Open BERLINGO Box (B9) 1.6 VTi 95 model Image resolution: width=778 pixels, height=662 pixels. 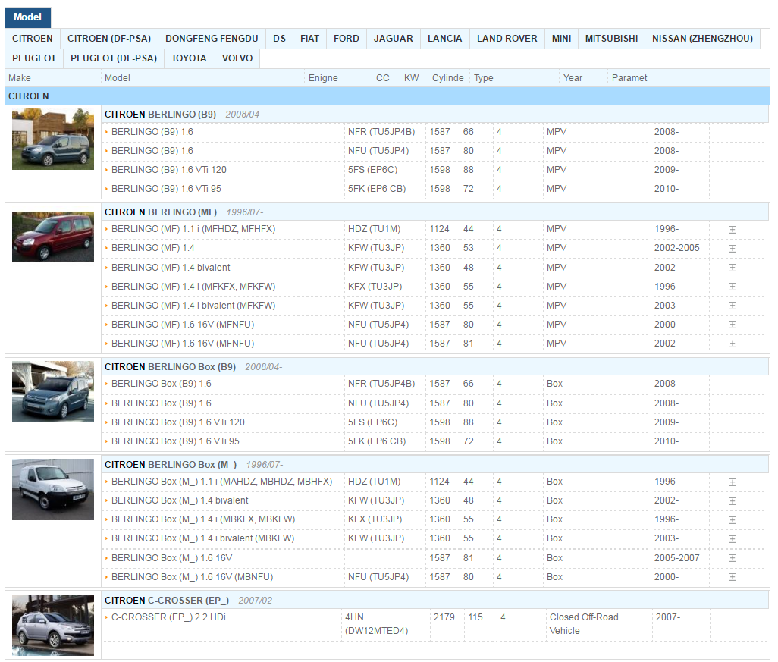[x=175, y=441]
